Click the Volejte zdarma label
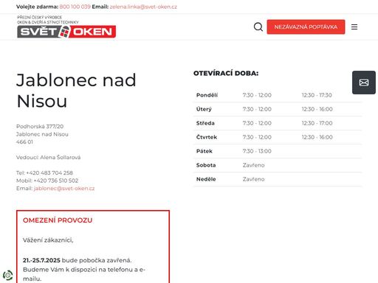 [x=37, y=7]
